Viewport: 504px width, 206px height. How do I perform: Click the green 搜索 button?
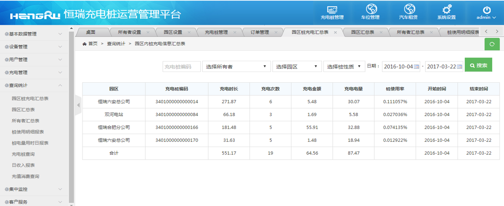click(478, 65)
